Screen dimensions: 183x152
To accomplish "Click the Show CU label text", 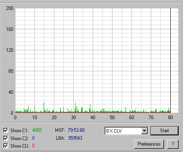I will (x=20, y=146).
